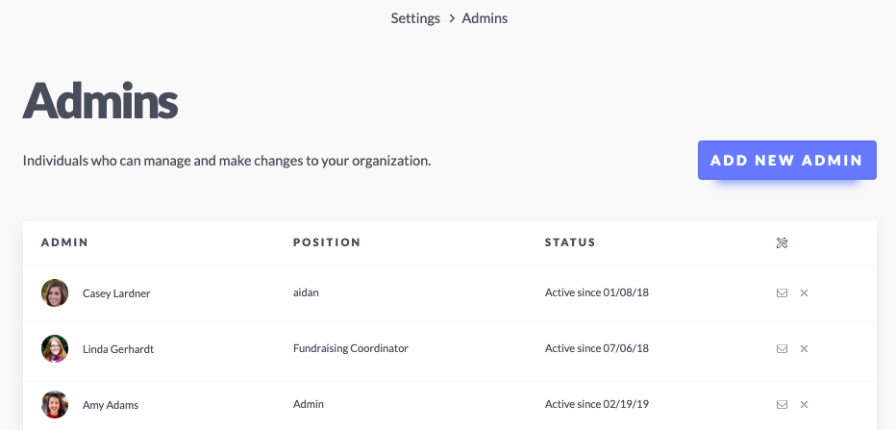Sort by the Admin column header
The width and height of the screenshot is (896, 430).
(64, 242)
